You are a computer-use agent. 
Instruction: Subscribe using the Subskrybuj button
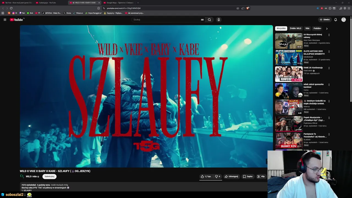point(50,177)
